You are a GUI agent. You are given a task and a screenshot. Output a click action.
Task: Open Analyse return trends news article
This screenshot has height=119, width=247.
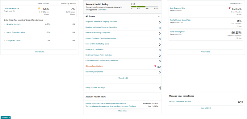click(x=106, y=104)
